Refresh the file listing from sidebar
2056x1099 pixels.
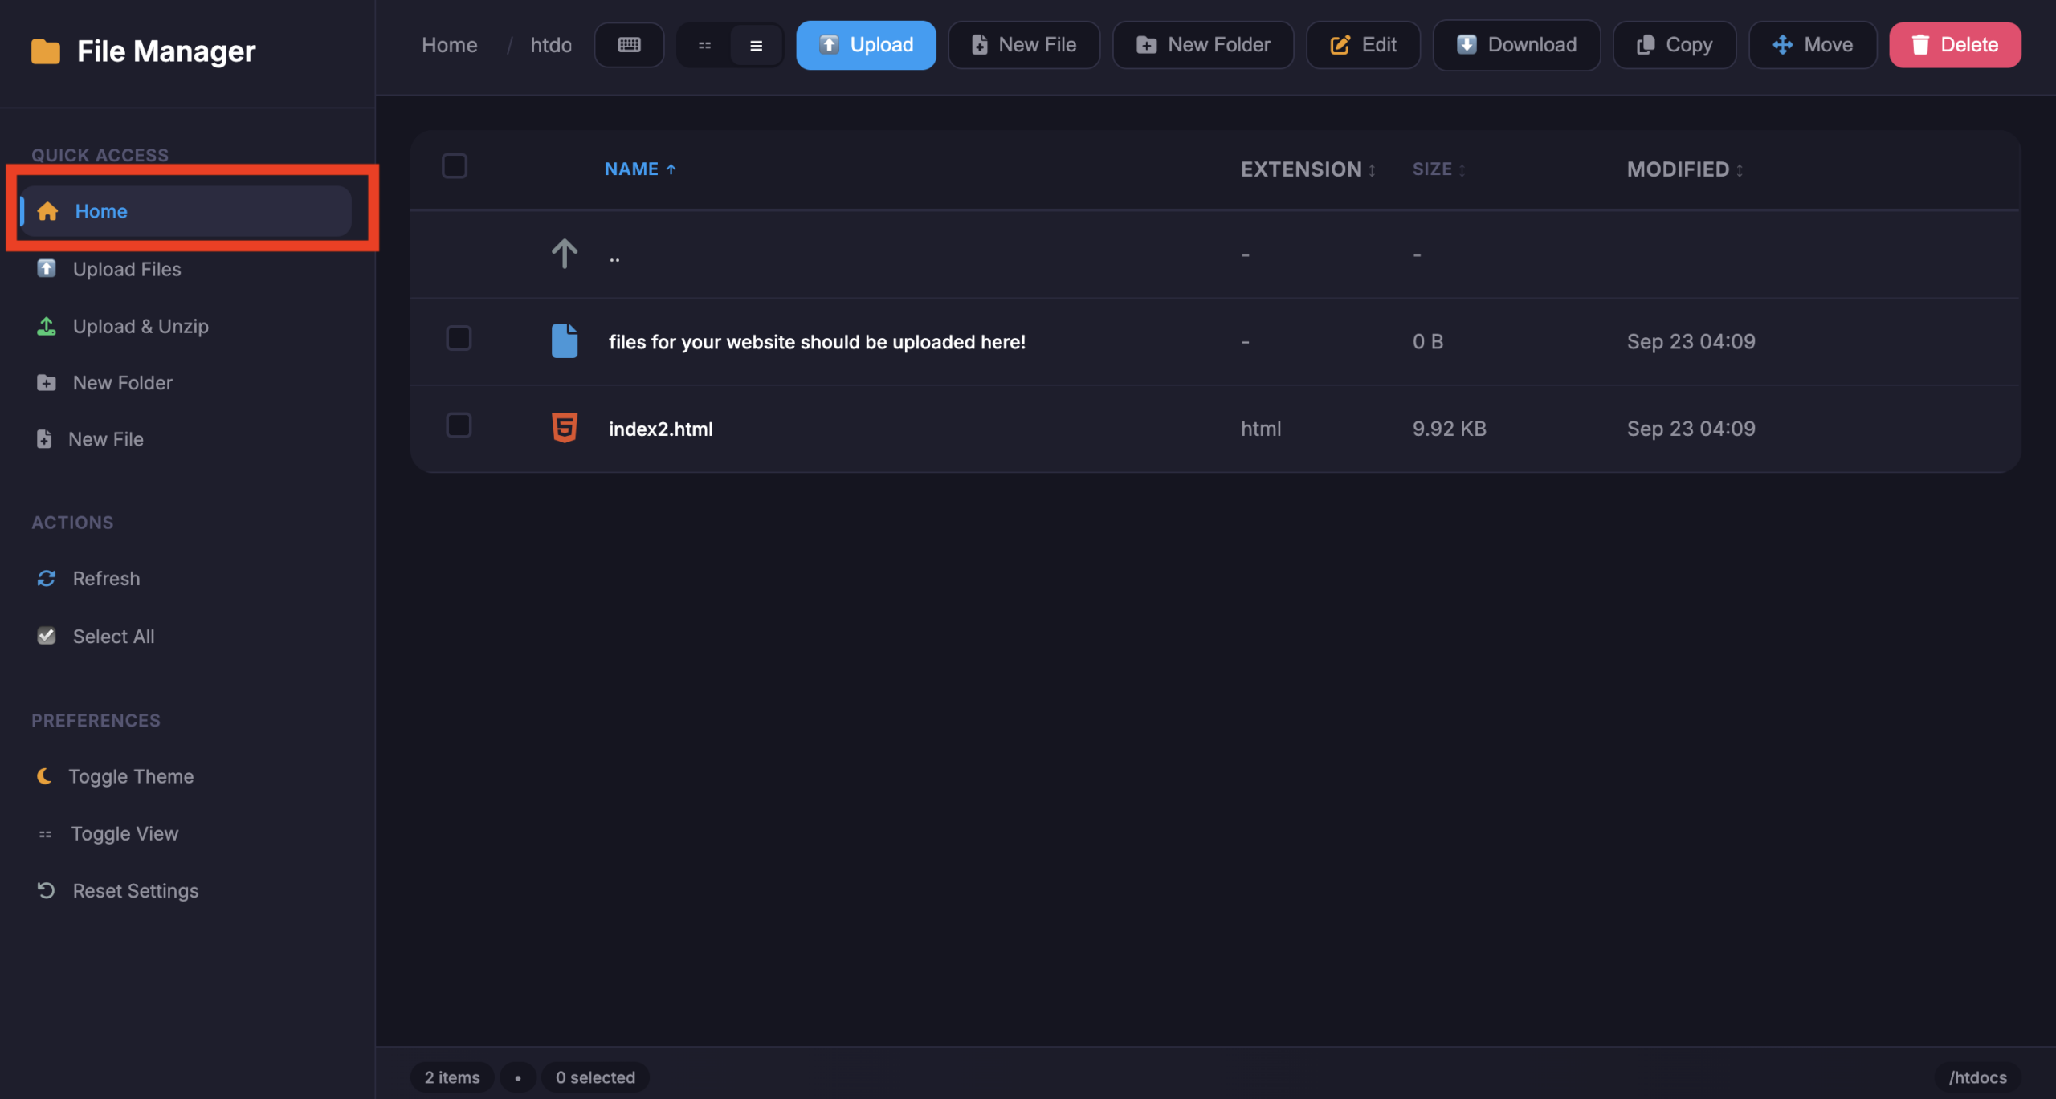[88, 578]
